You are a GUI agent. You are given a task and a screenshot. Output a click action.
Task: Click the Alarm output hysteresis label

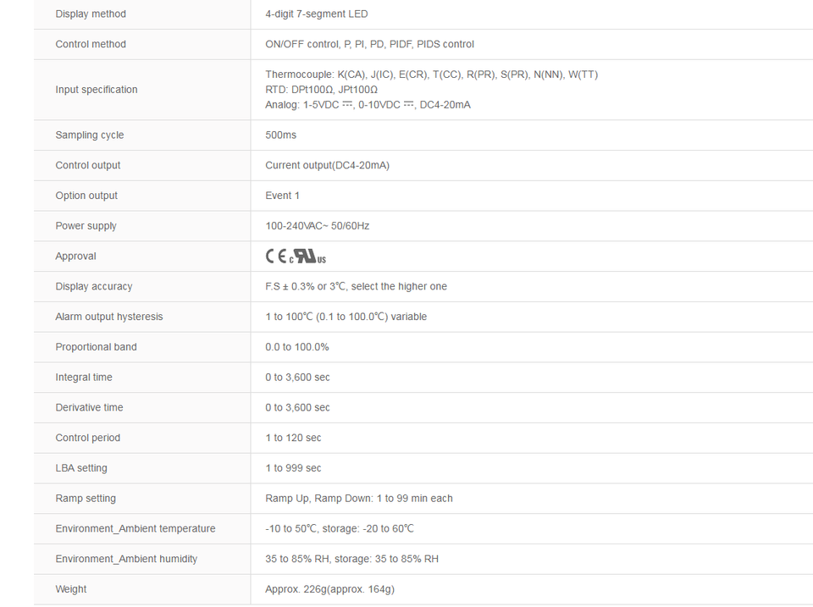109,317
